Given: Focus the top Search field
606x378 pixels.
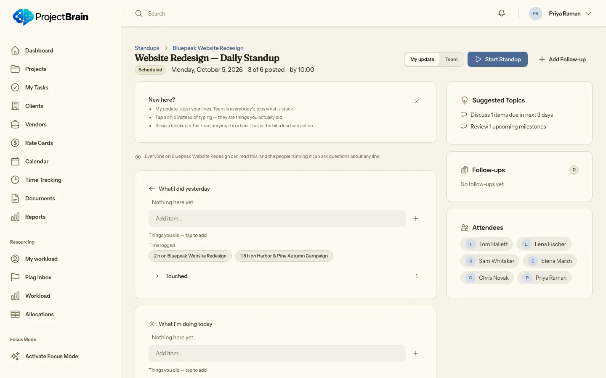Looking at the screenshot, I should [311, 13].
